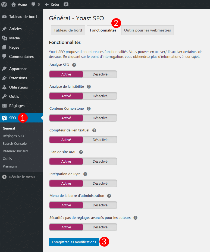Set Plan de site XML to Désactivé

pos(100,161)
